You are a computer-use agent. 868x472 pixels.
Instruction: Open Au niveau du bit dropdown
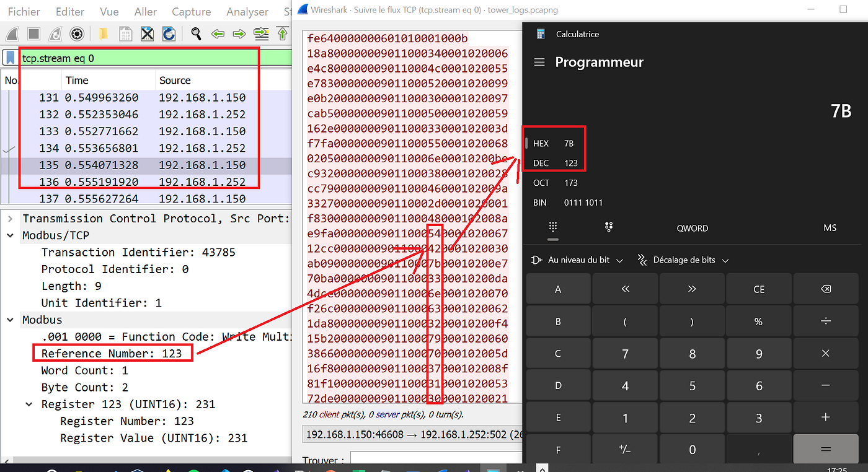(577, 260)
